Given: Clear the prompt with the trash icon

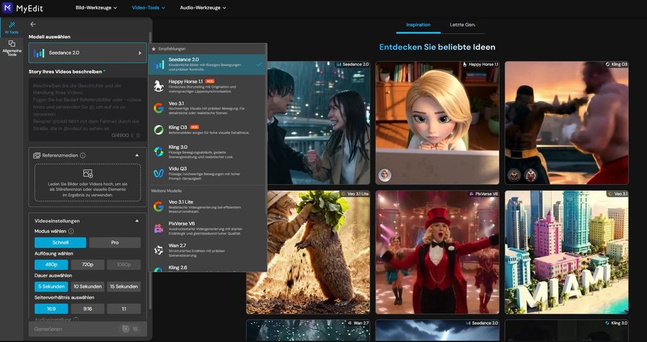Looking at the screenshot, I should click(138, 135).
